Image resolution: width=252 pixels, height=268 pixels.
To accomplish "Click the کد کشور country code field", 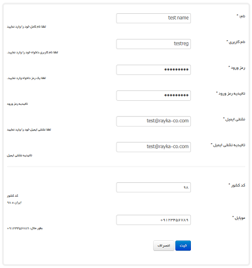I will (x=154, y=187).
